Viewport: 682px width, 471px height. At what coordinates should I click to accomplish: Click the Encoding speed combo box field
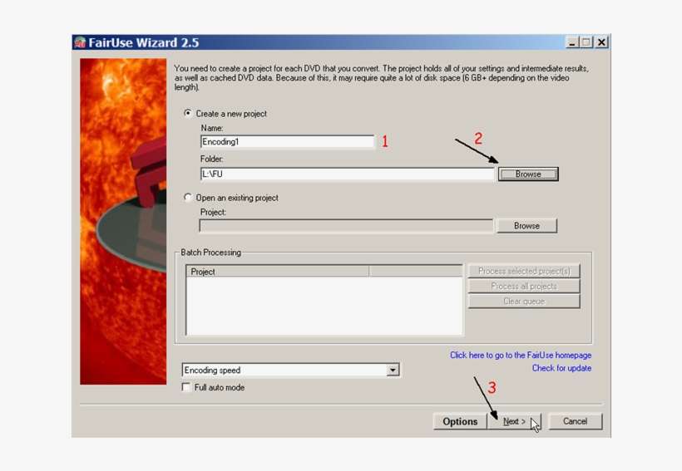pos(283,370)
